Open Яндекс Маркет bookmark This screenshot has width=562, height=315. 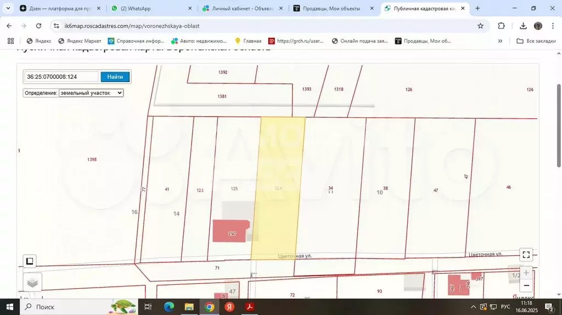80,41
